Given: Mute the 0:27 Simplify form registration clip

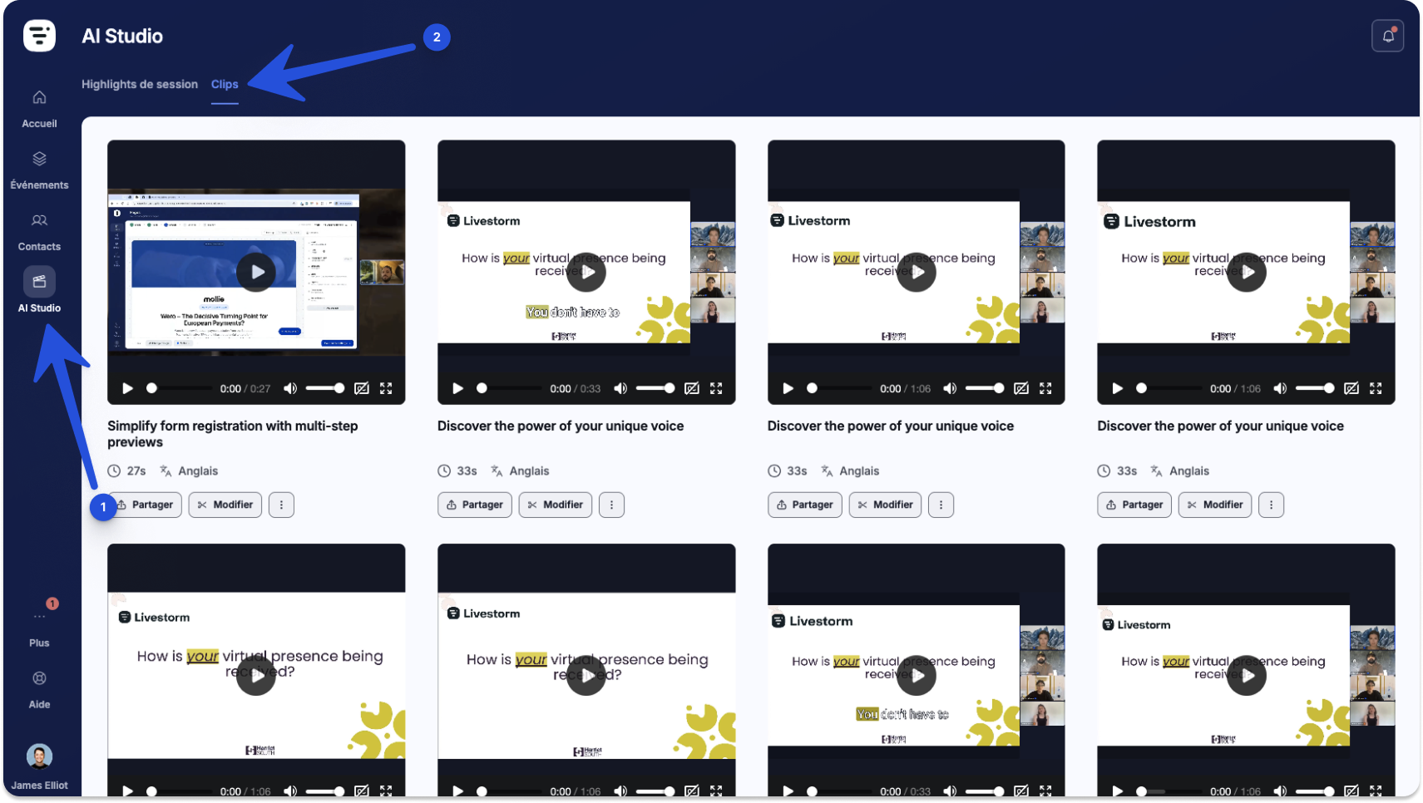Looking at the screenshot, I should click(290, 388).
